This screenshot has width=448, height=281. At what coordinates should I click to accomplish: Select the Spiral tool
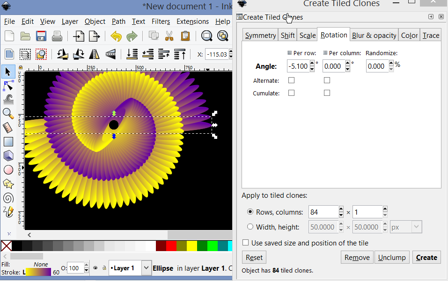8,197
